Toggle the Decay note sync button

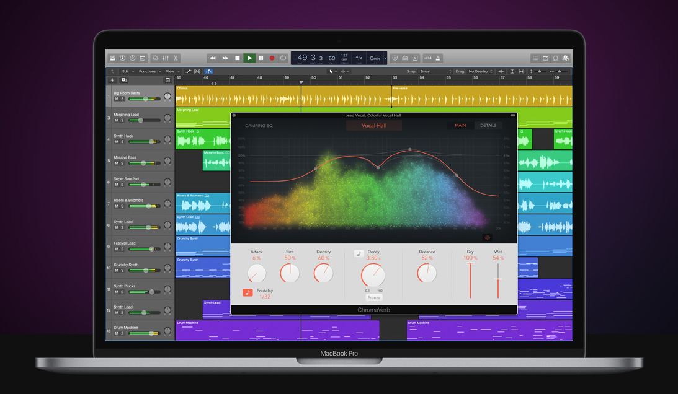point(359,253)
